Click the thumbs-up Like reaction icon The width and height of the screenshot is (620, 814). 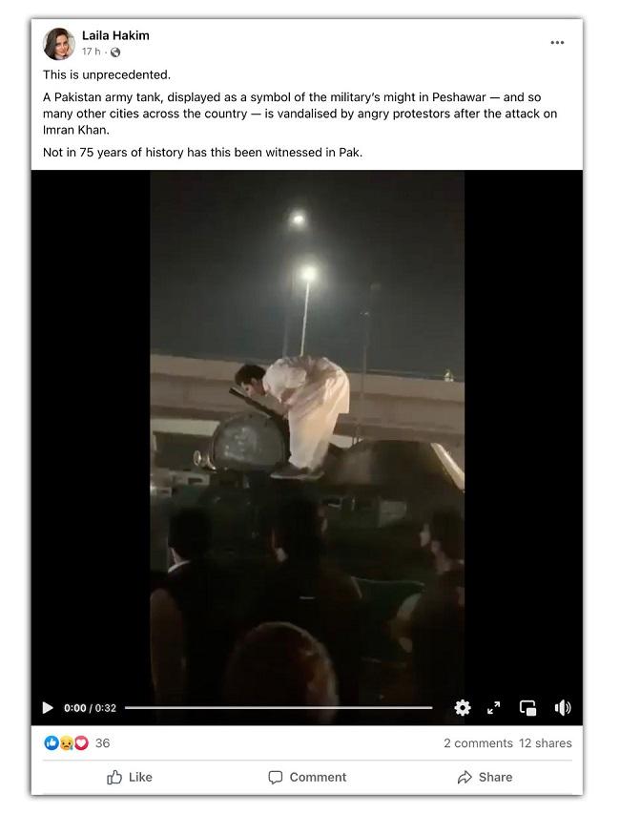(x=52, y=742)
